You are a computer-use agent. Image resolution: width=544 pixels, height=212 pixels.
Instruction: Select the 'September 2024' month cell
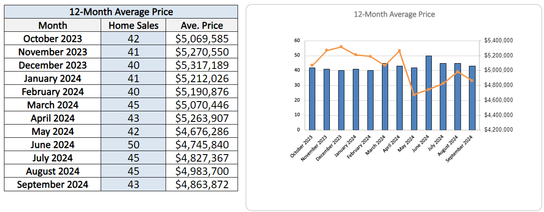(53, 184)
